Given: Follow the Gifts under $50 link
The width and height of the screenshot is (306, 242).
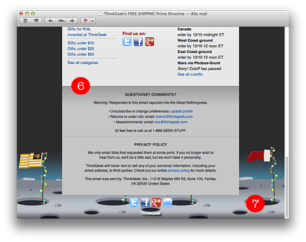Looking at the screenshot, I should 81,54.
